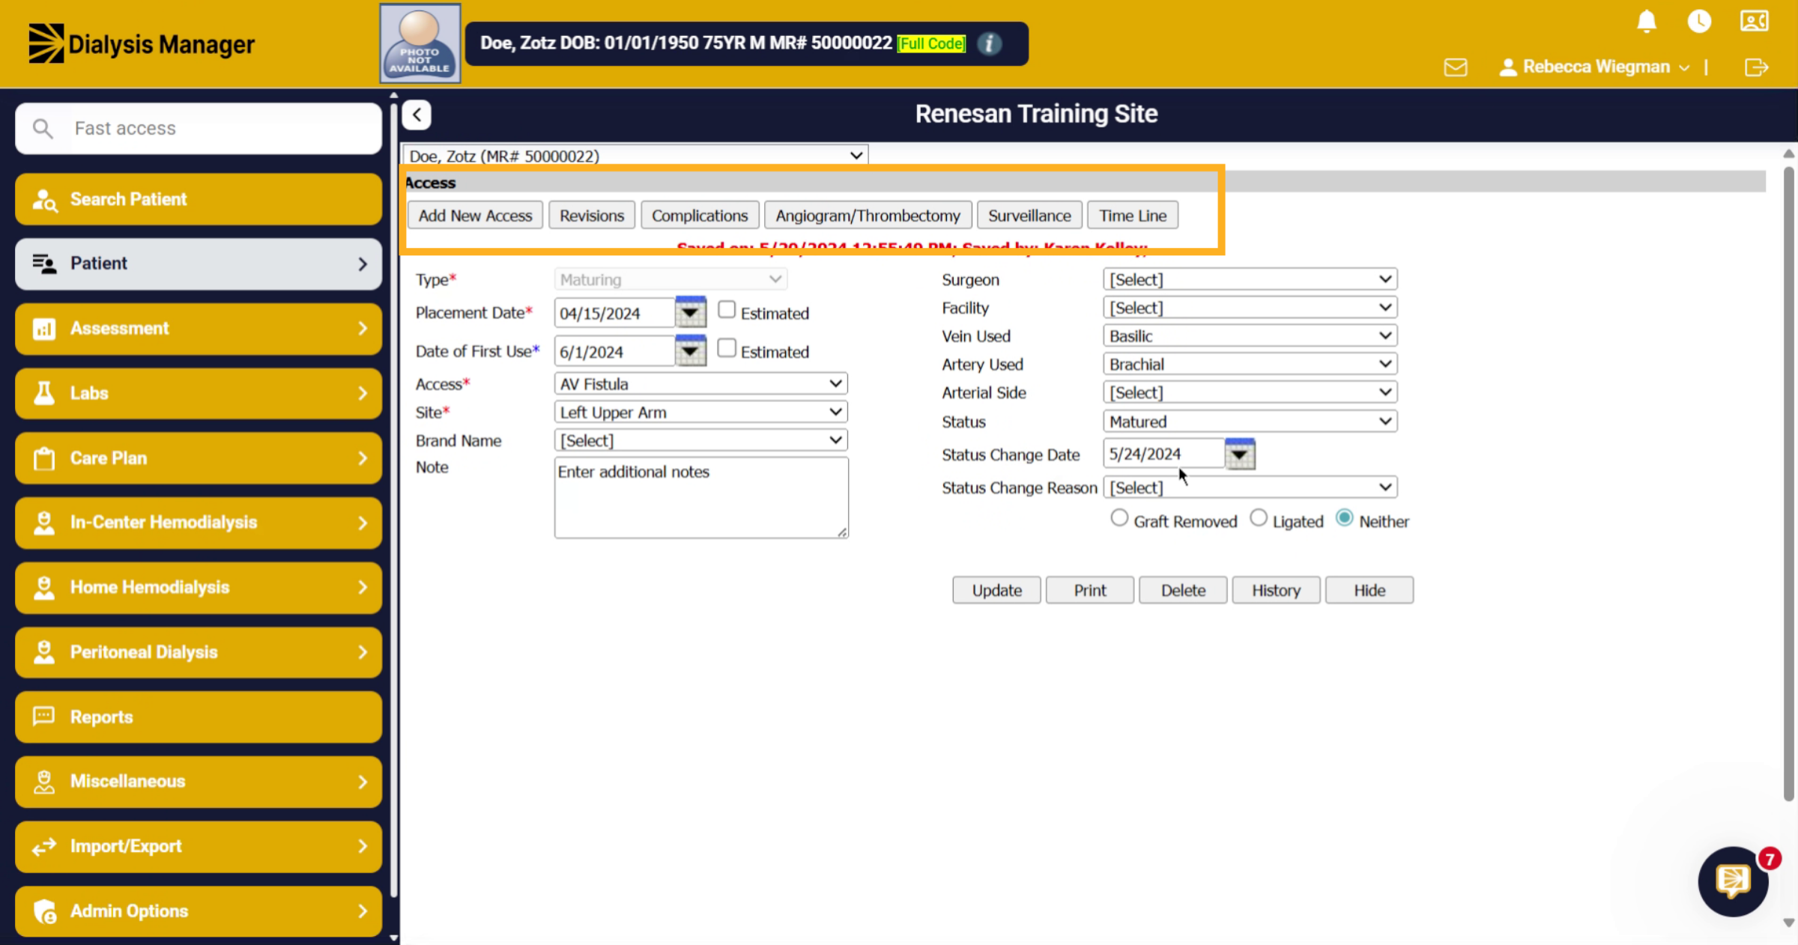Click the Delete button
Viewport: 1798px width, 945px height.
tap(1183, 590)
